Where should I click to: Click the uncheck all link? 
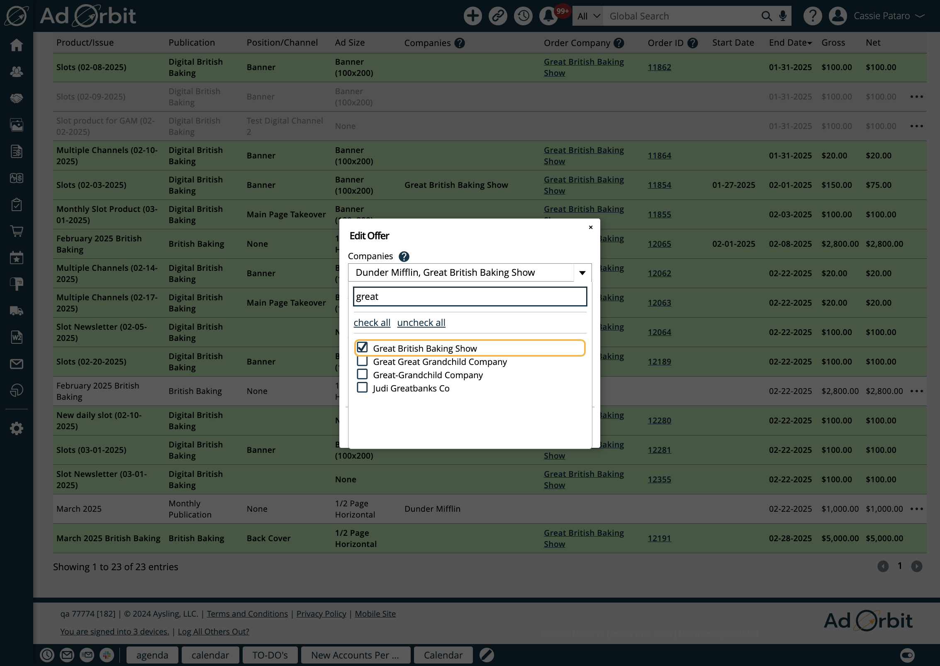421,323
